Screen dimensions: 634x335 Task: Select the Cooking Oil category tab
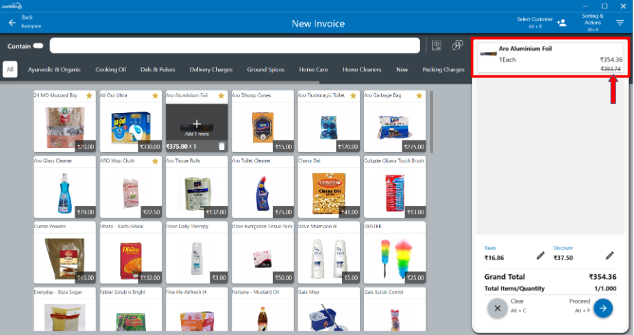pos(110,70)
